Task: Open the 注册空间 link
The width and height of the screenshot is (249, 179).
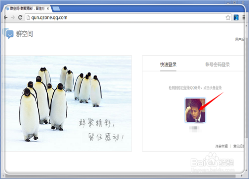Action: (222, 146)
